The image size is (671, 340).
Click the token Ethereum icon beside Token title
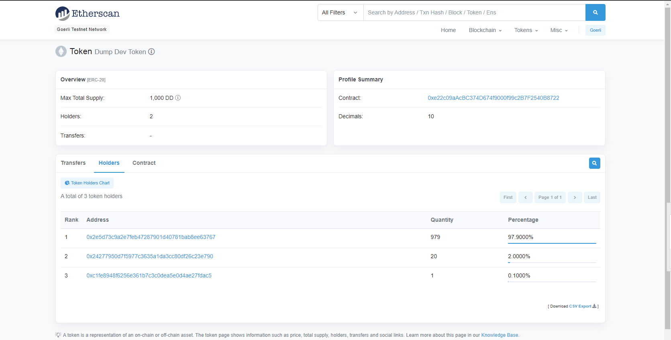(61, 52)
